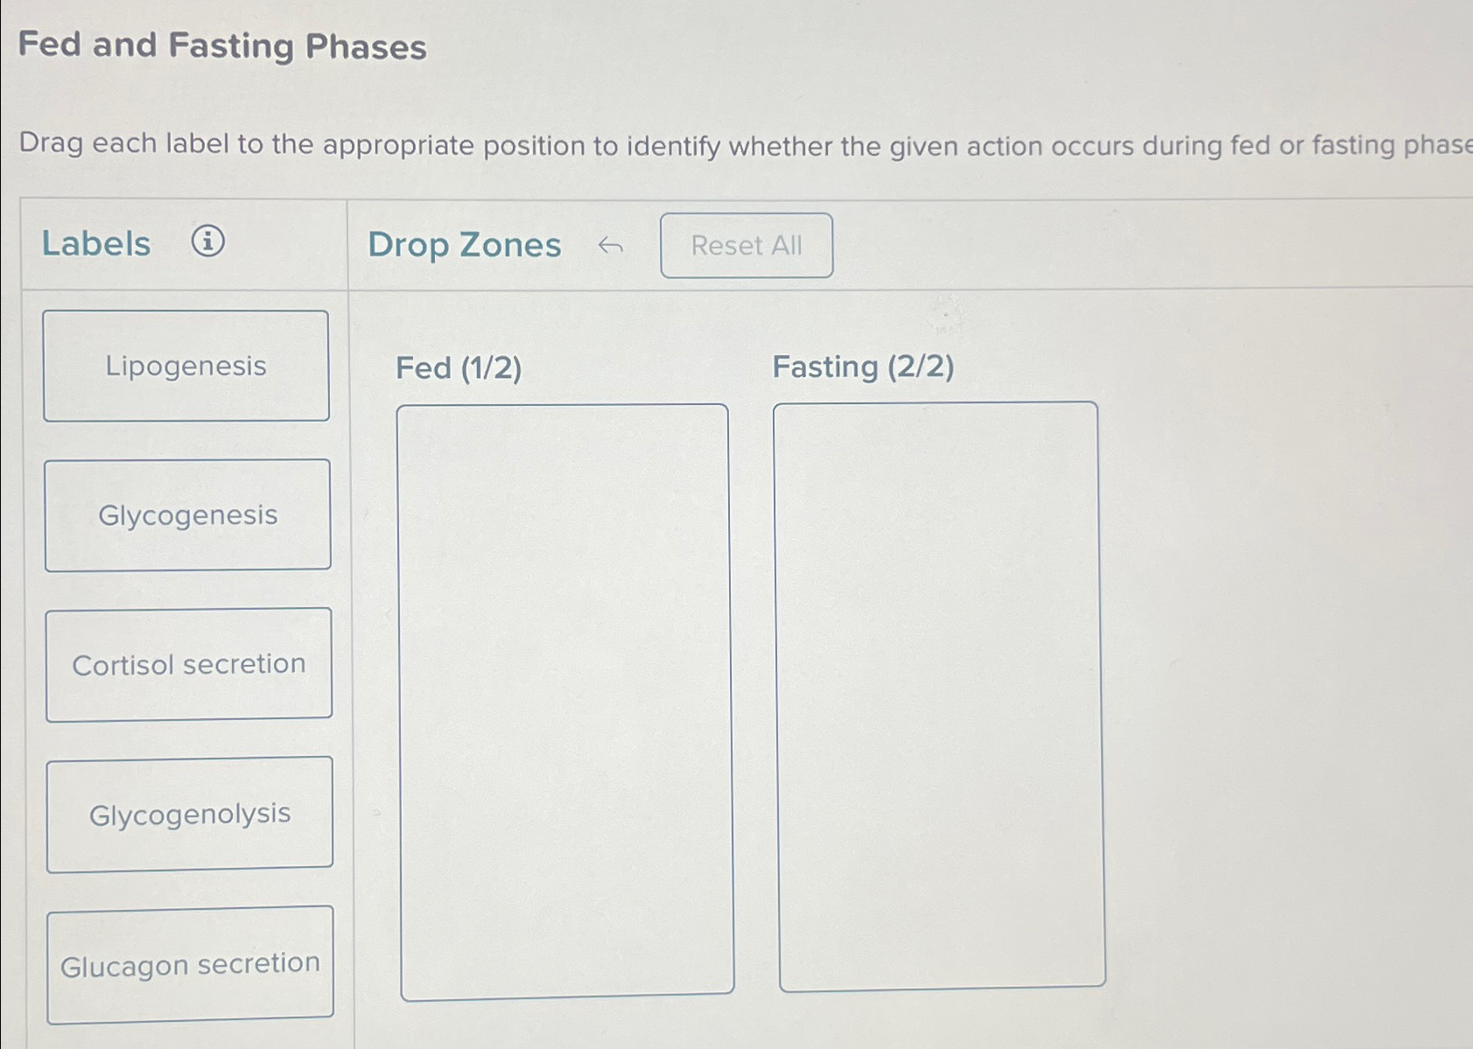Click inside the empty Fed container
Image resolution: width=1473 pixels, height=1049 pixels.
pos(565,612)
